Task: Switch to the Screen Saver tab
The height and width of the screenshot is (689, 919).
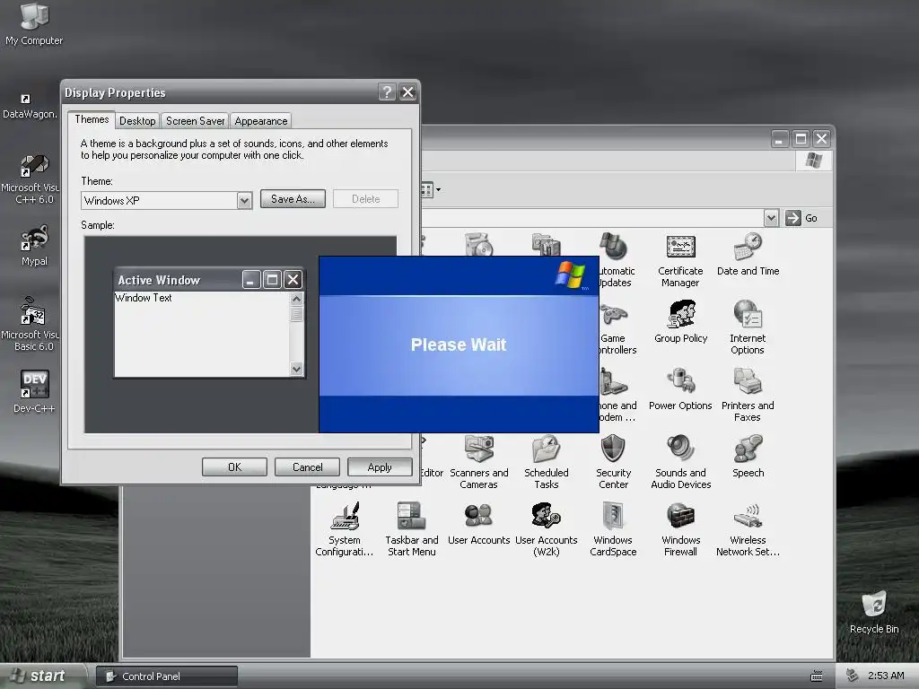Action: click(x=195, y=121)
